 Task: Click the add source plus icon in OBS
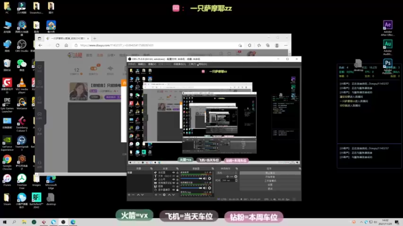click(156, 195)
